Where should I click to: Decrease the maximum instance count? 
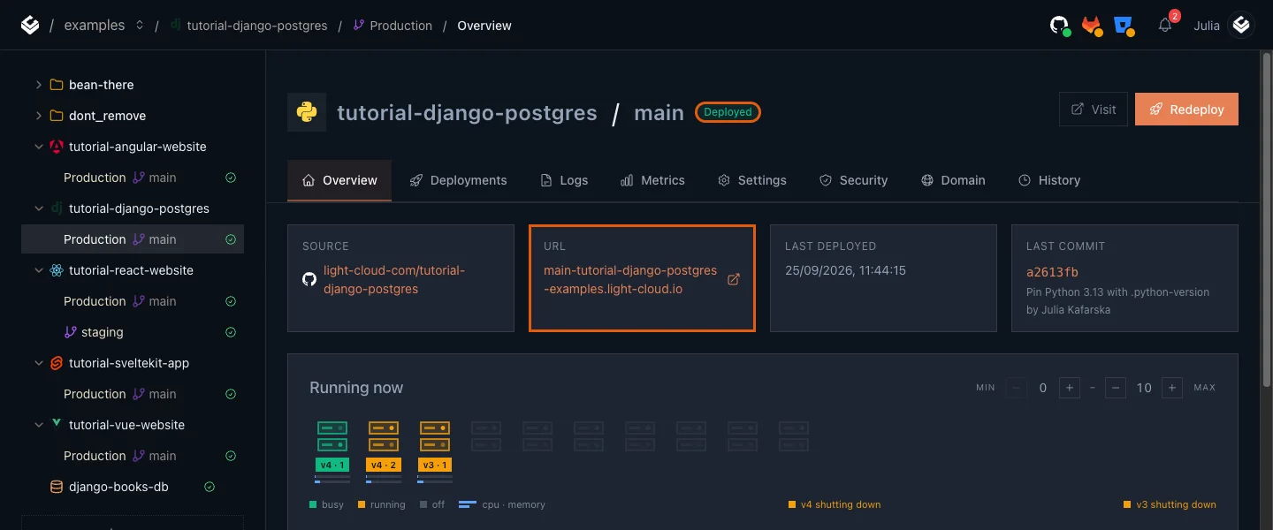pos(1116,388)
